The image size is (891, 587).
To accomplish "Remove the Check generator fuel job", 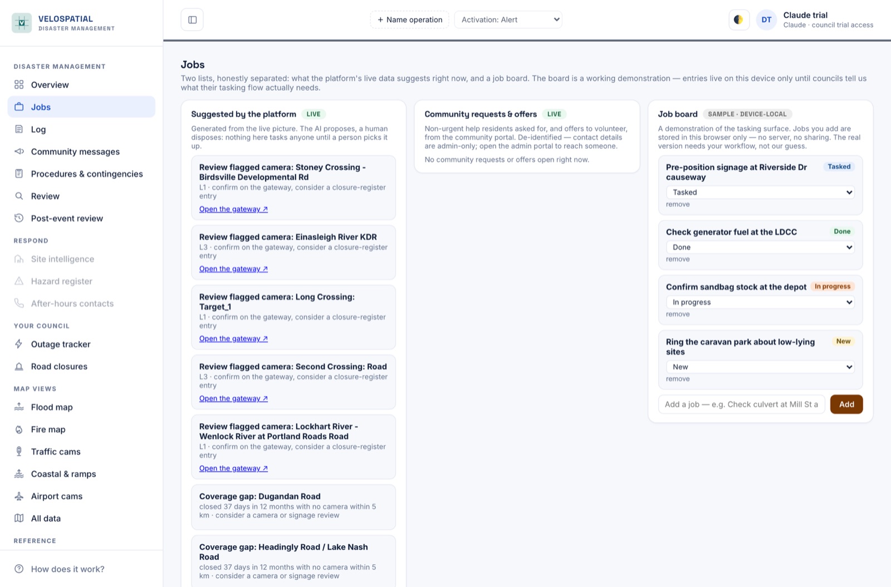I will coord(678,259).
